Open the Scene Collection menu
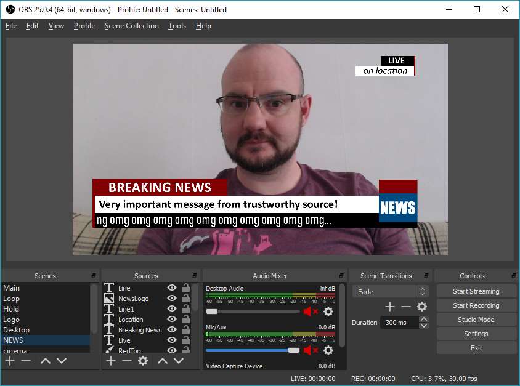The image size is (520, 386). click(132, 26)
